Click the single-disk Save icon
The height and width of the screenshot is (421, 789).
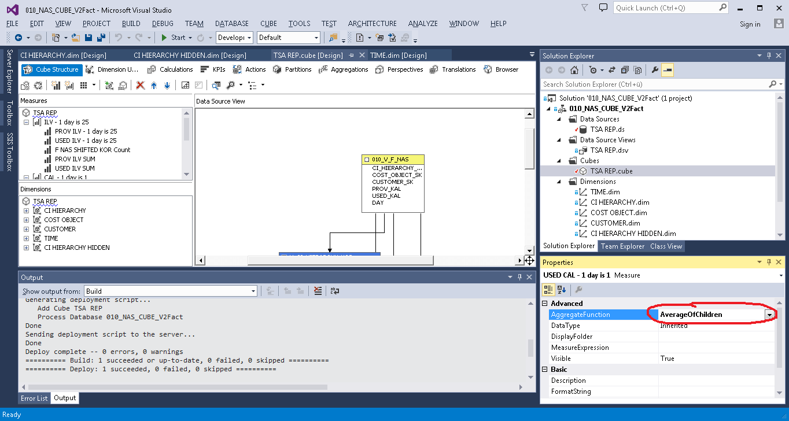click(89, 38)
